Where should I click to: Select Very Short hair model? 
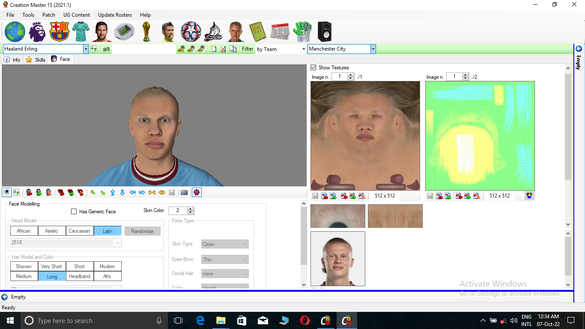(52, 266)
